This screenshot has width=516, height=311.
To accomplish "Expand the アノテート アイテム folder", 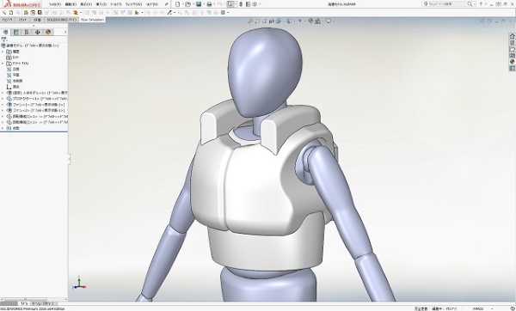I will (x=3, y=63).
